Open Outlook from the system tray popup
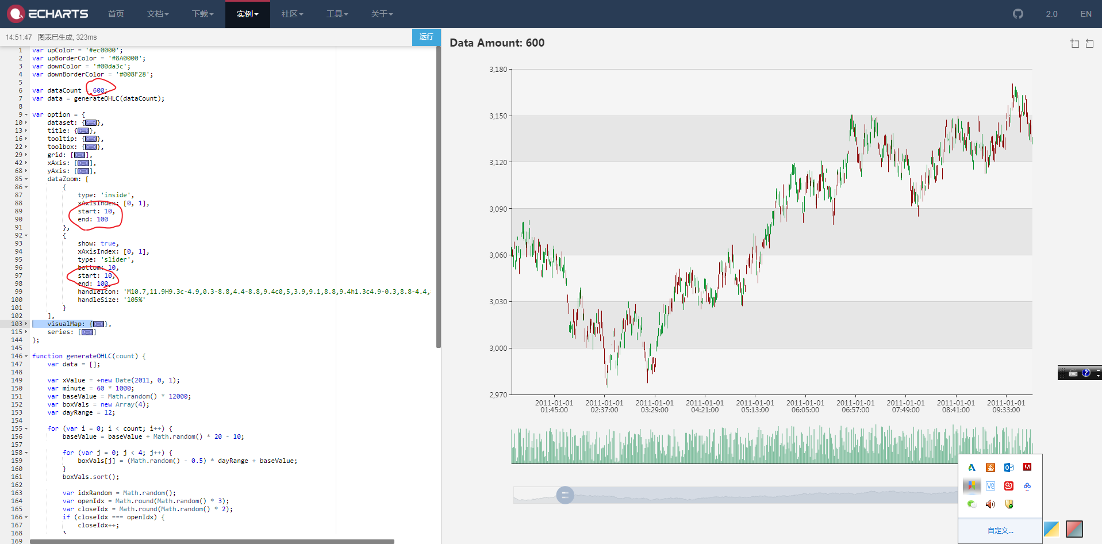 click(1008, 468)
